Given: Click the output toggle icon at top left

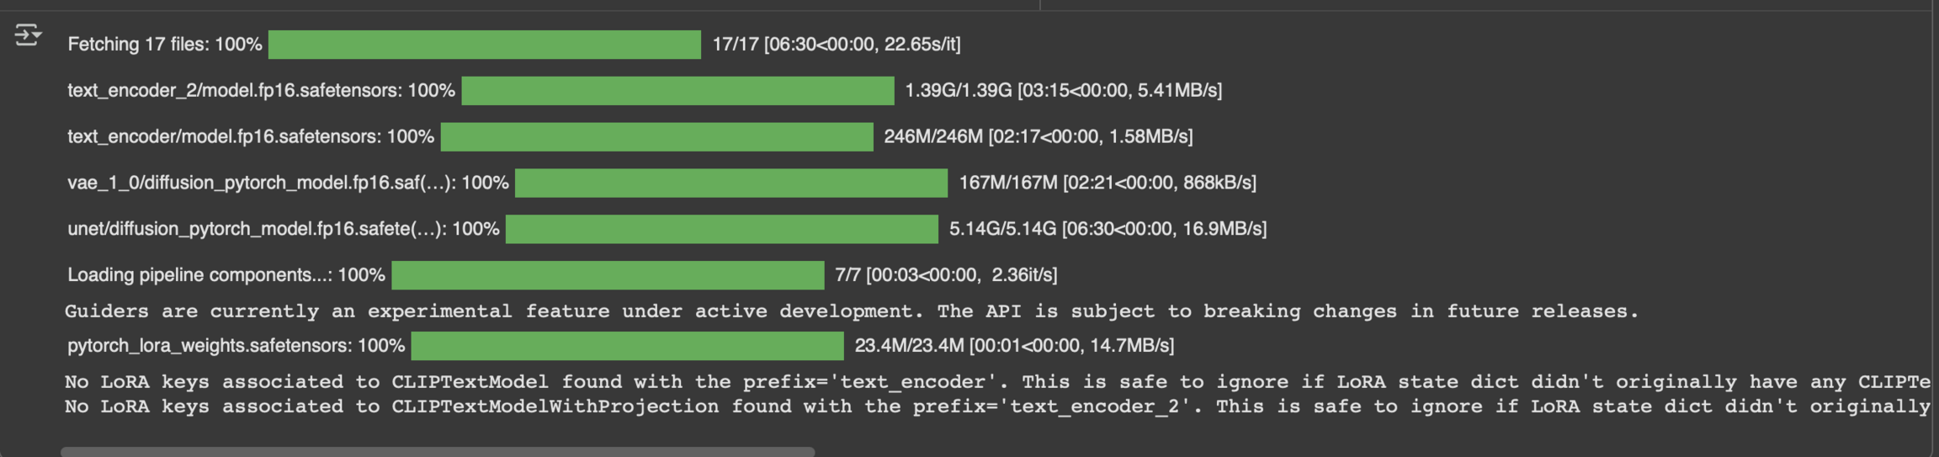Looking at the screenshot, I should tap(28, 35).
